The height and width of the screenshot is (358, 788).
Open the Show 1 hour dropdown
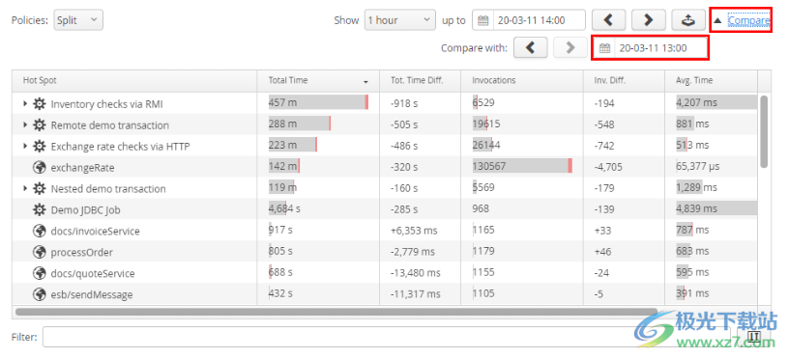[400, 20]
